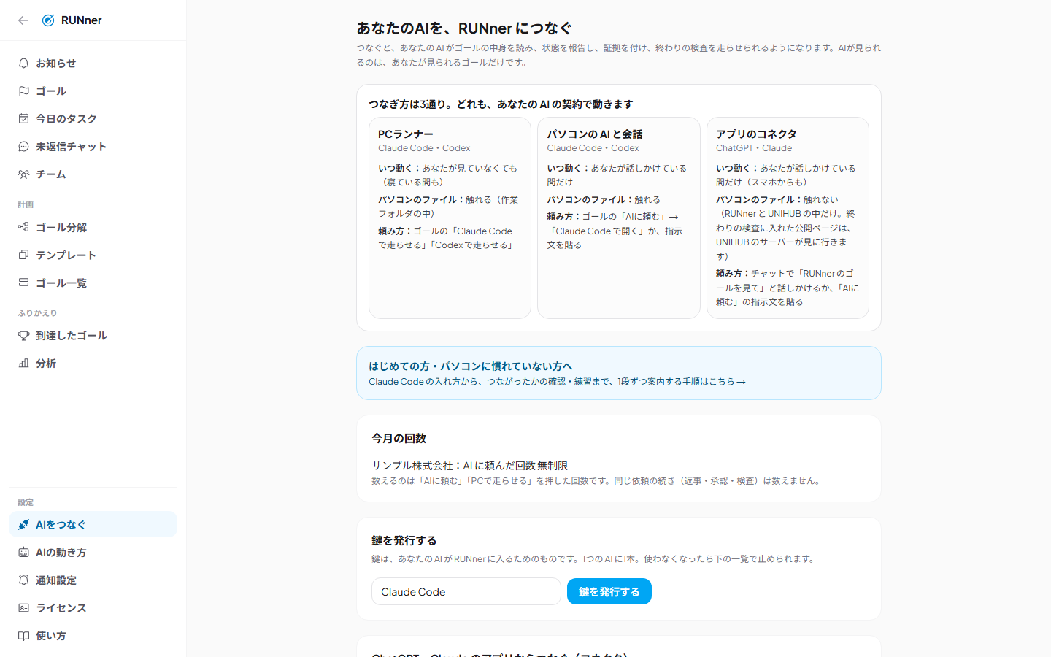The width and height of the screenshot is (1051, 657).
Task: Click the パソコンの AI と会話 card
Action: 618,218
